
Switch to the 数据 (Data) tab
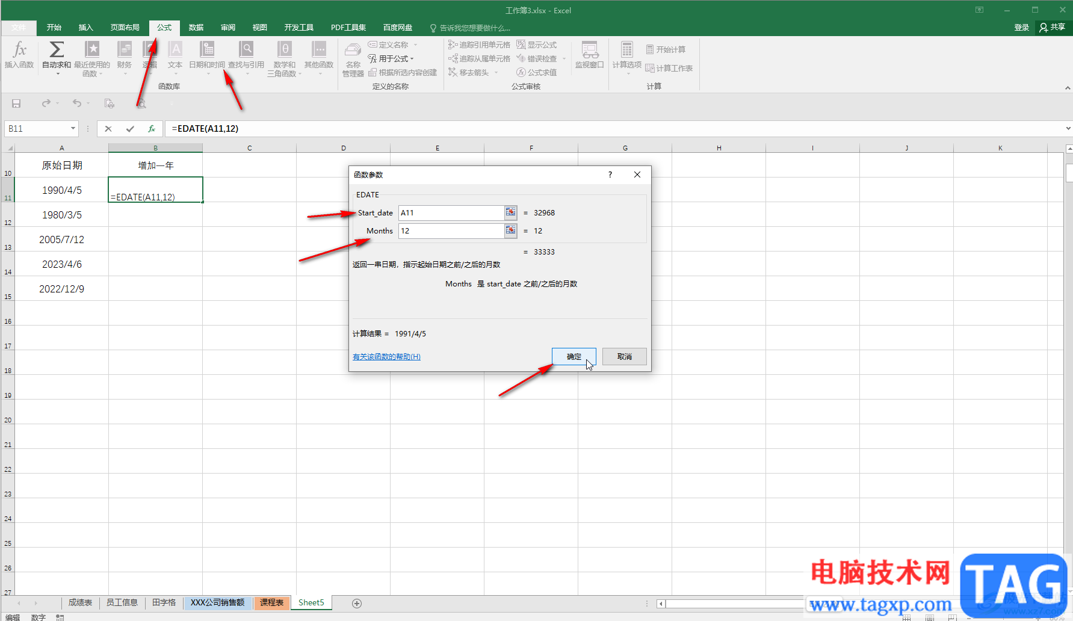click(196, 28)
